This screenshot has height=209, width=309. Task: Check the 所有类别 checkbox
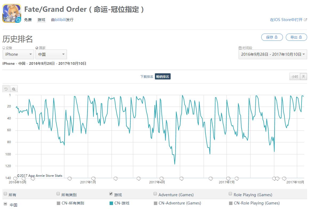tap(58, 194)
